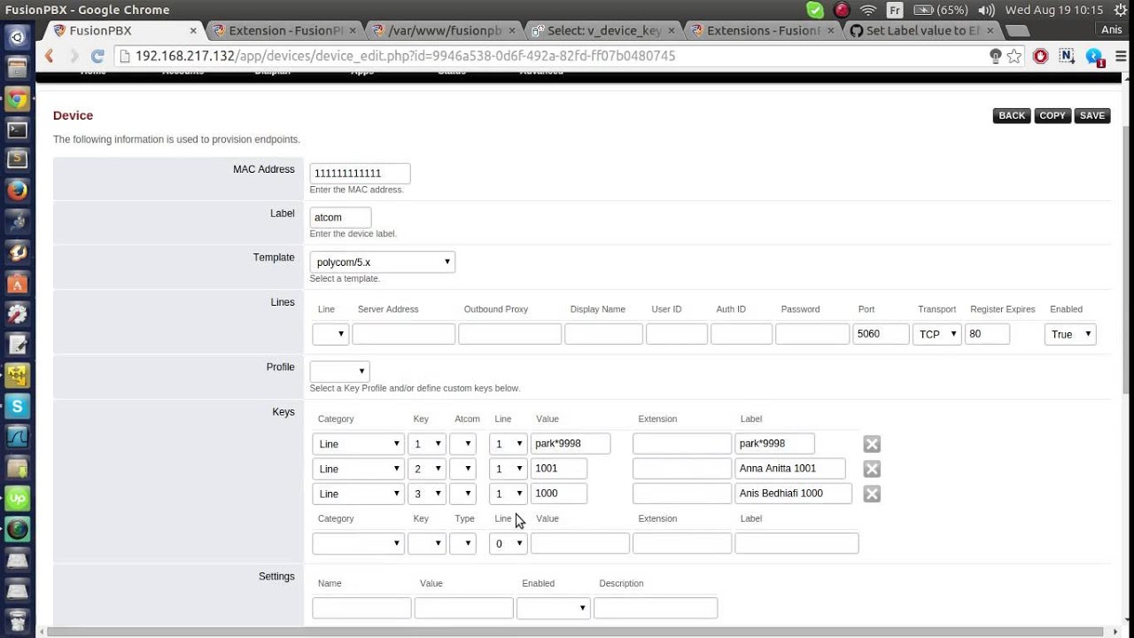Viewport: 1134px width, 638px height.
Task: Open the Settings Enabled dropdown
Action: [554, 608]
